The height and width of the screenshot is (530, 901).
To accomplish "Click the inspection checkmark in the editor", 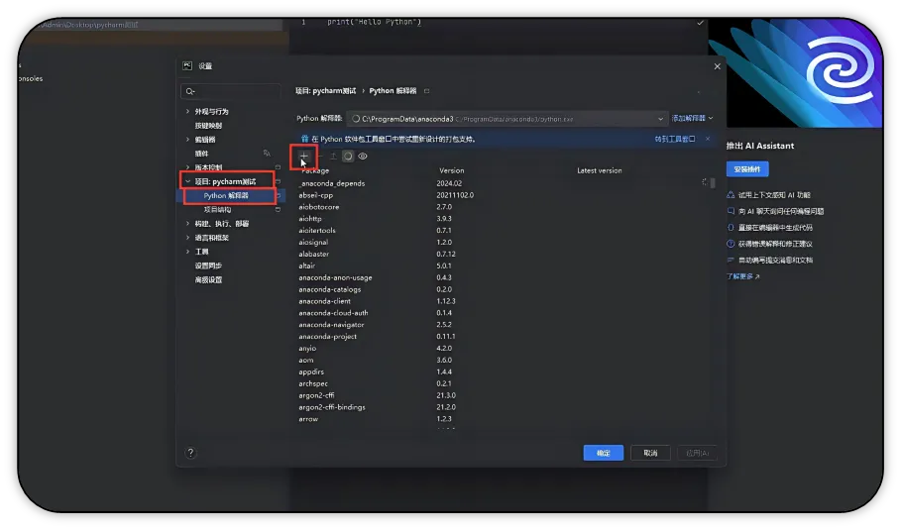I will pyautogui.click(x=700, y=23).
